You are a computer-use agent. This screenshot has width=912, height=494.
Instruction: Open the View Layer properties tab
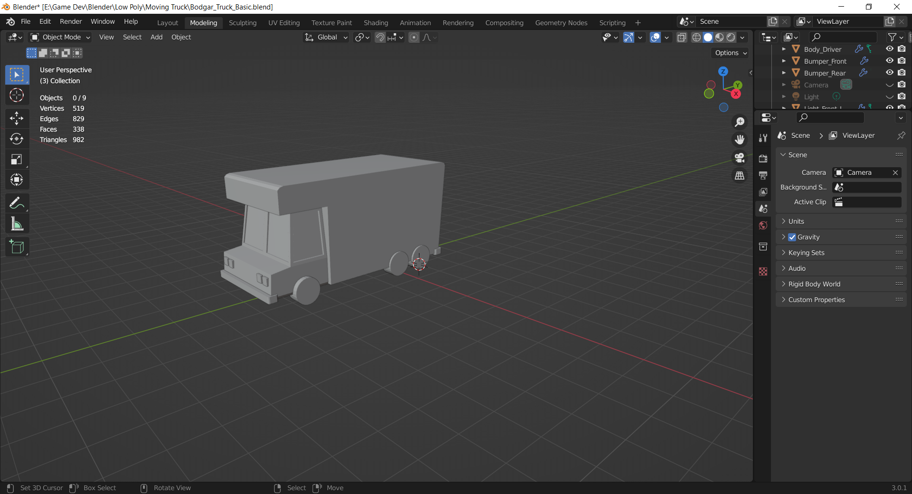tap(763, 192)
